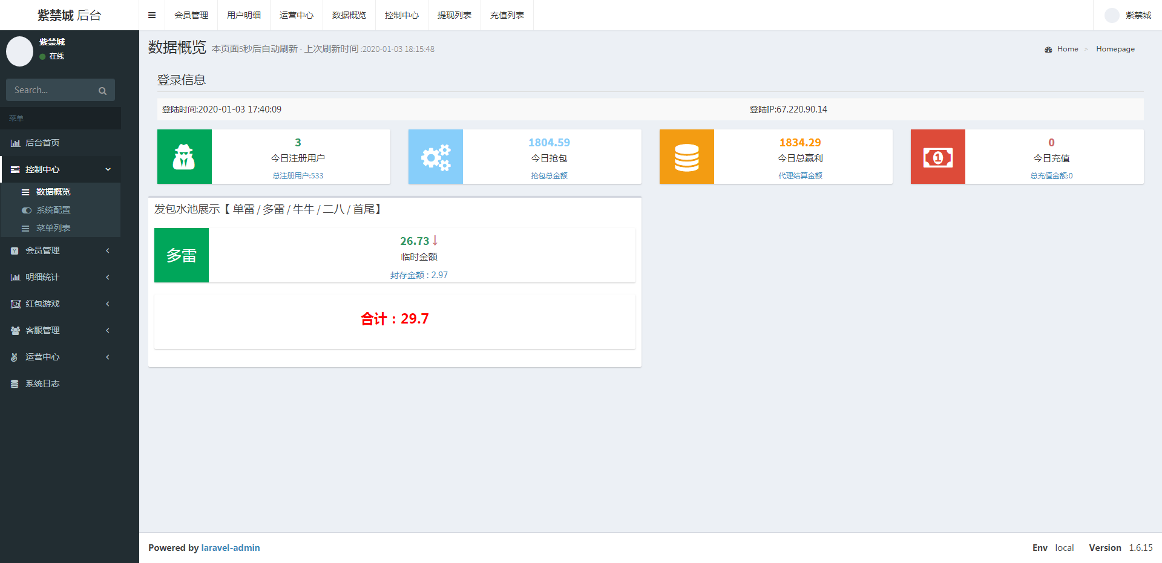Image resolution: width=1162 pixels, height=563 pixels.
Task: Click the green 多雷 pool tile
Action: click(182, 255)
